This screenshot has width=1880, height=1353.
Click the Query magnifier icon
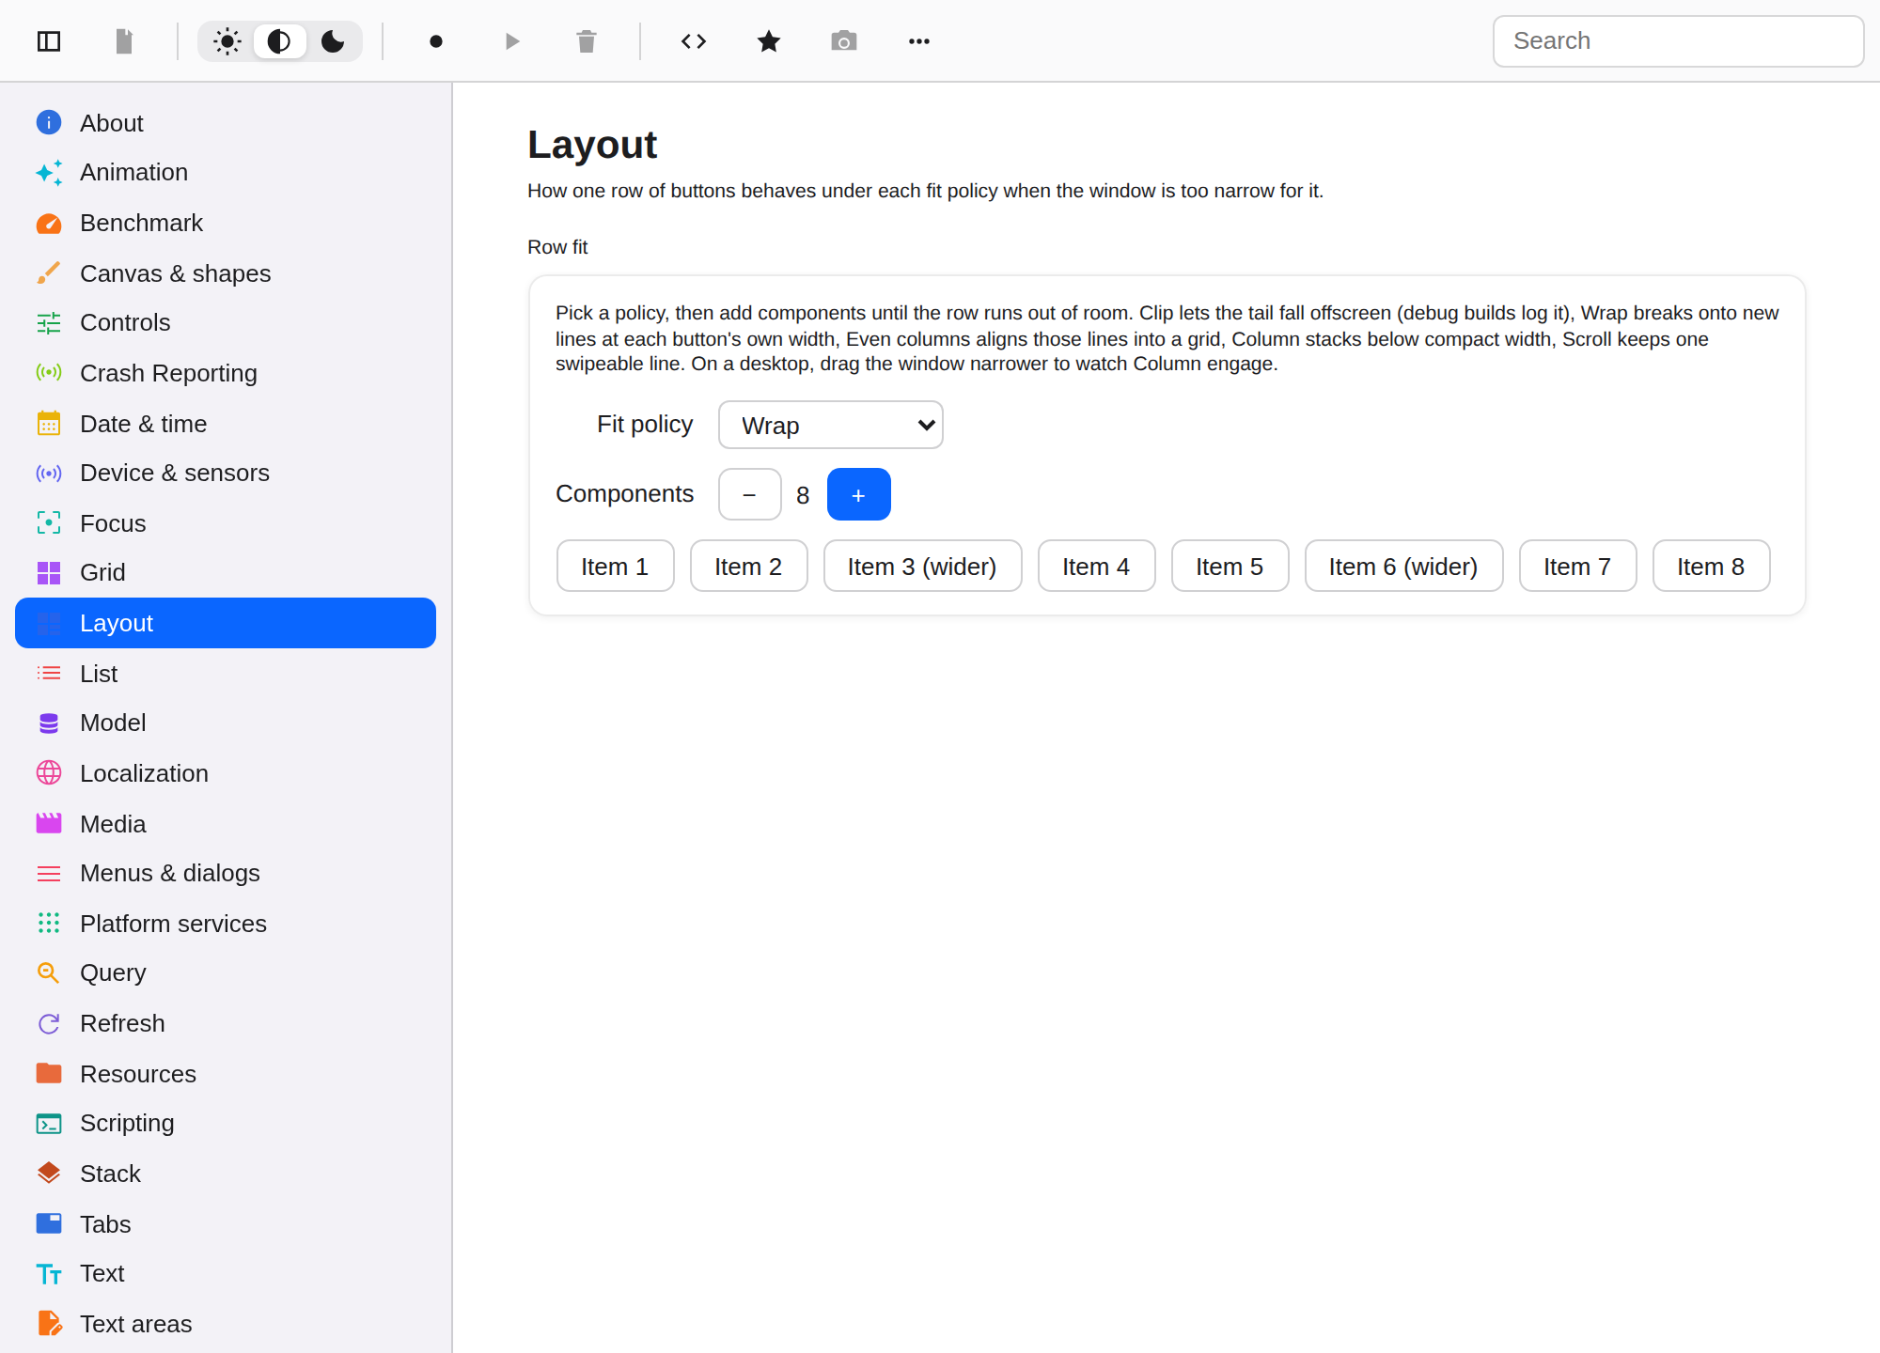point(49,973)
